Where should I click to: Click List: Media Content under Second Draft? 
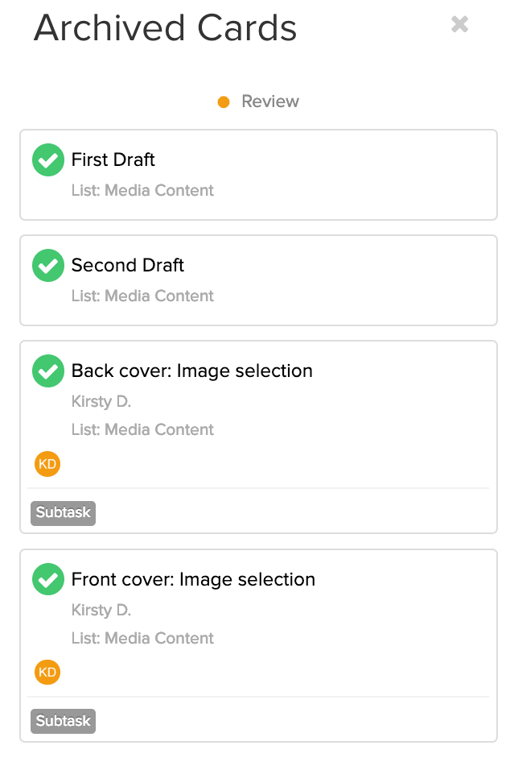click(x=142, y=296)
